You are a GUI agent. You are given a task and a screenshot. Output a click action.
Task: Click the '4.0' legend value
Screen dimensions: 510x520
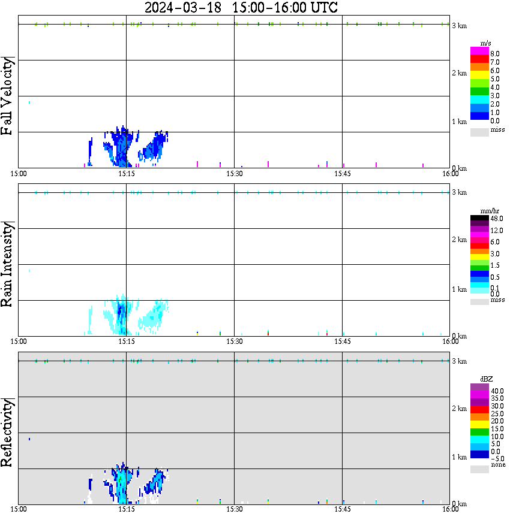[x=495, y=87]
